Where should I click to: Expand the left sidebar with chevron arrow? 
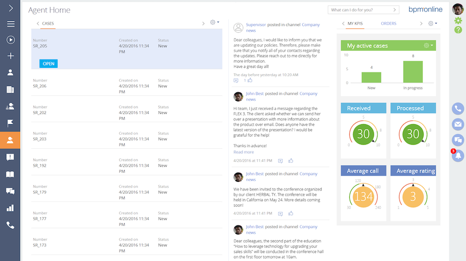(x=10, y=8)
